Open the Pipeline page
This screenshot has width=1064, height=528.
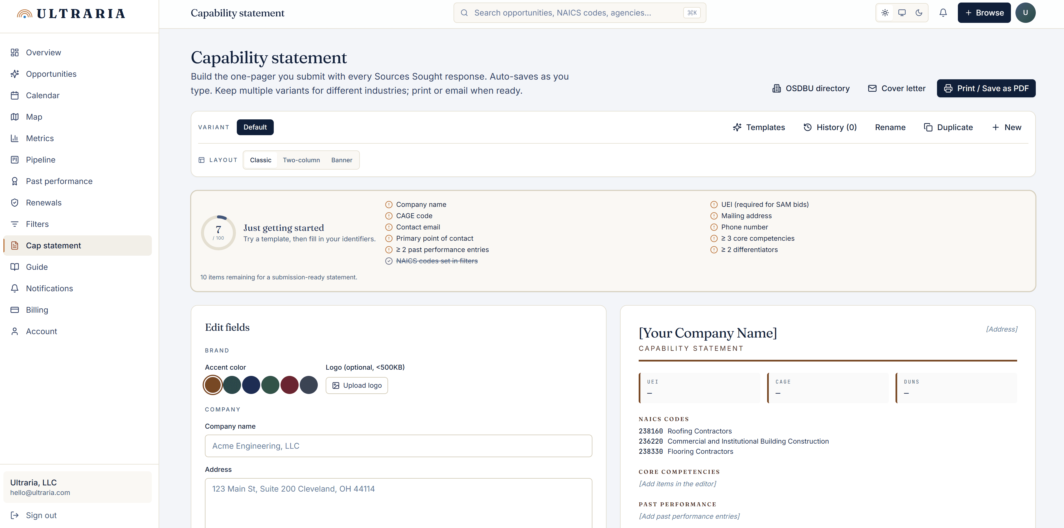pyautogui.click(x=78, y=160)
